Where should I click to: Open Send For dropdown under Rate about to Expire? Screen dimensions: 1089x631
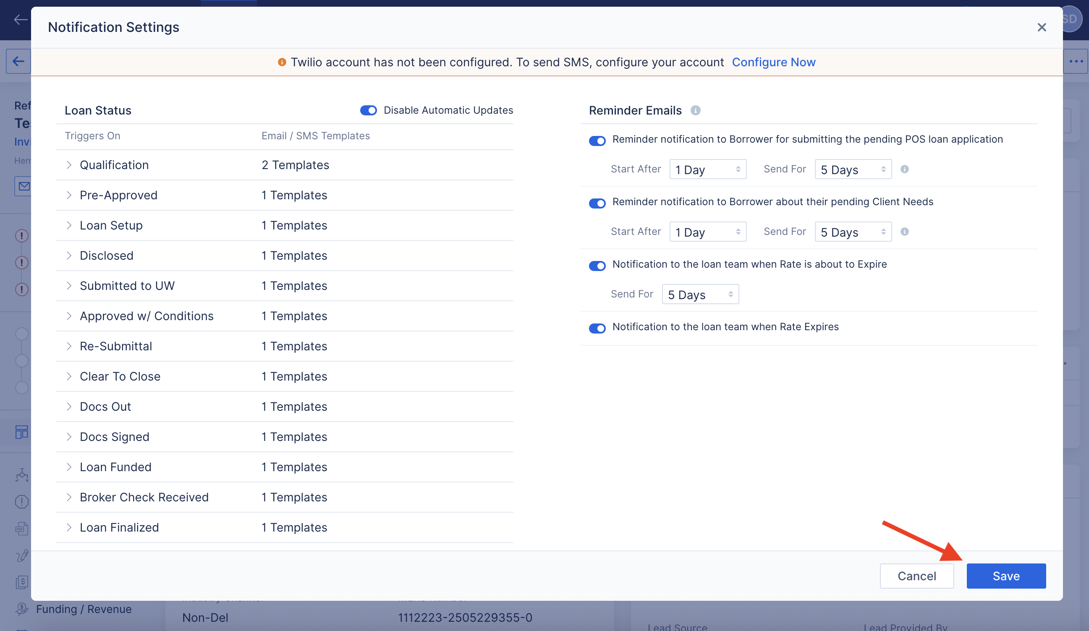tap(700, 295)
